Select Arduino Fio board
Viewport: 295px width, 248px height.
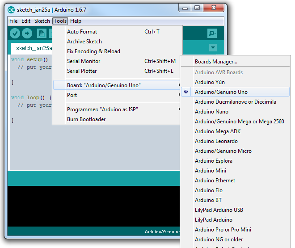[235, 190]
